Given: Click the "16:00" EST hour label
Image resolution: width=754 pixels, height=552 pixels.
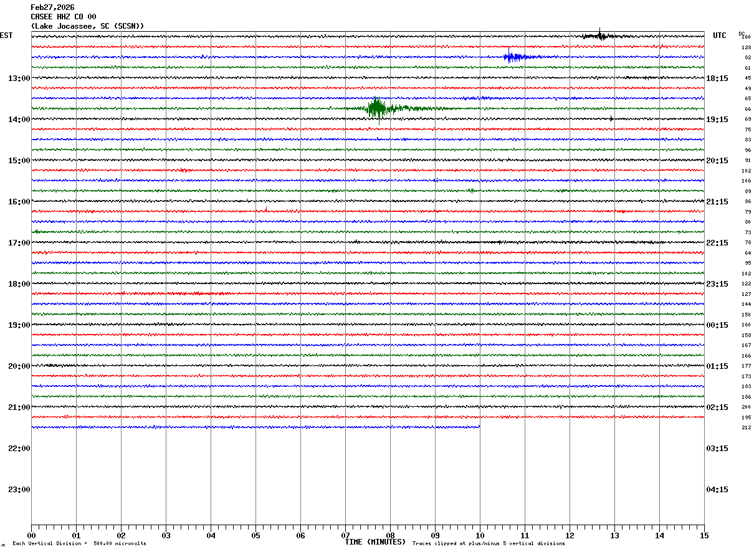Looking at the screenshot, I should pos(19,201).
